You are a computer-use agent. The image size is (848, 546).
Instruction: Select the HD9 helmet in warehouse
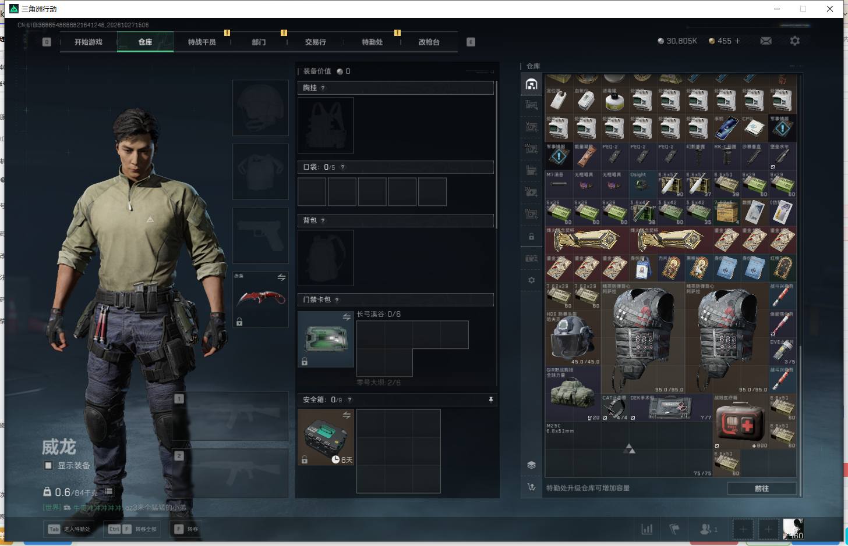[573, 338]
